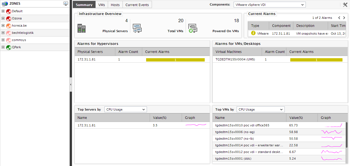Select the commsys zone label
This screenshot has width=350, height=166.
pos(19,40)
